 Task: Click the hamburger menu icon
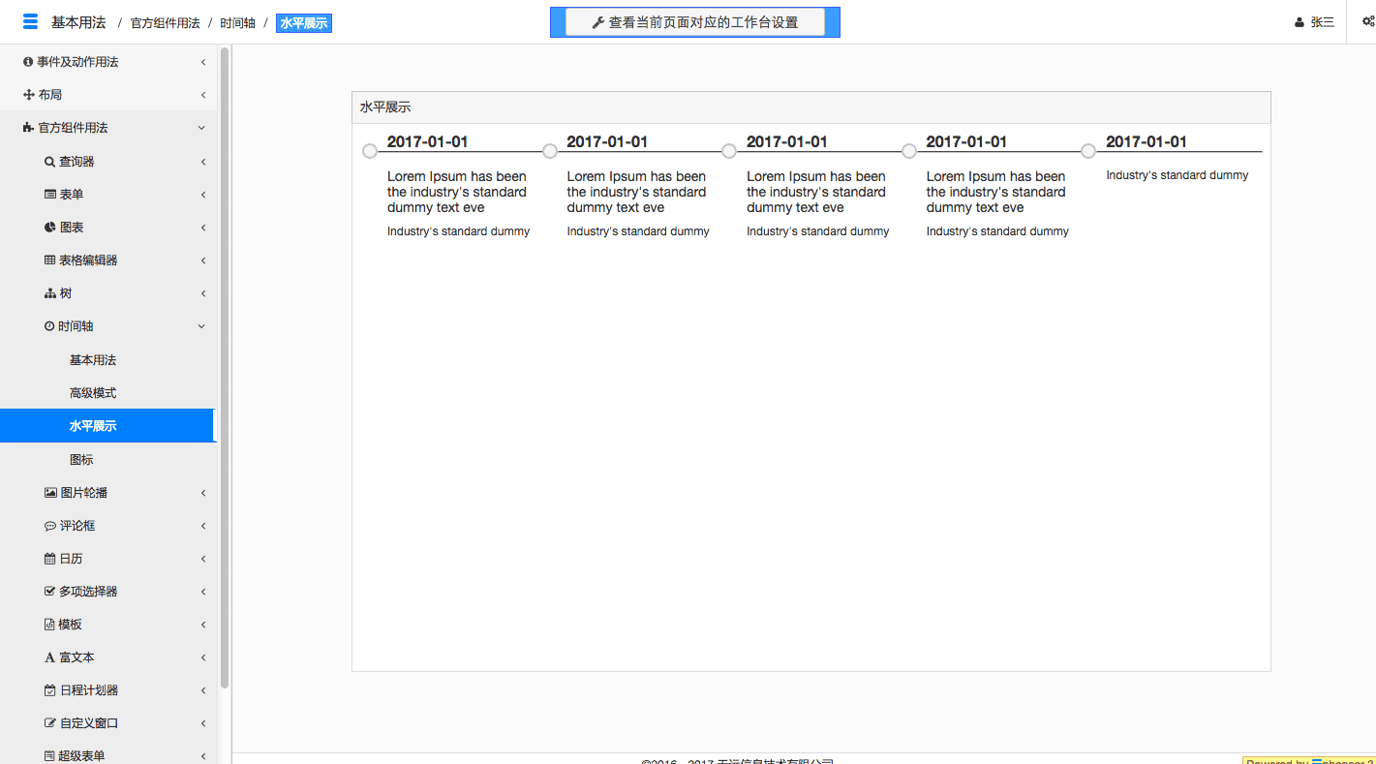(x=30, y=22)
